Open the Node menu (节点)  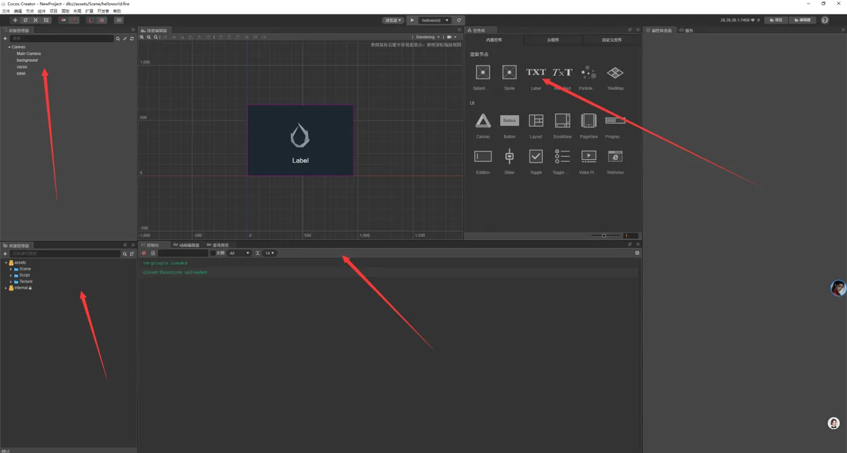tap(30, 11)
